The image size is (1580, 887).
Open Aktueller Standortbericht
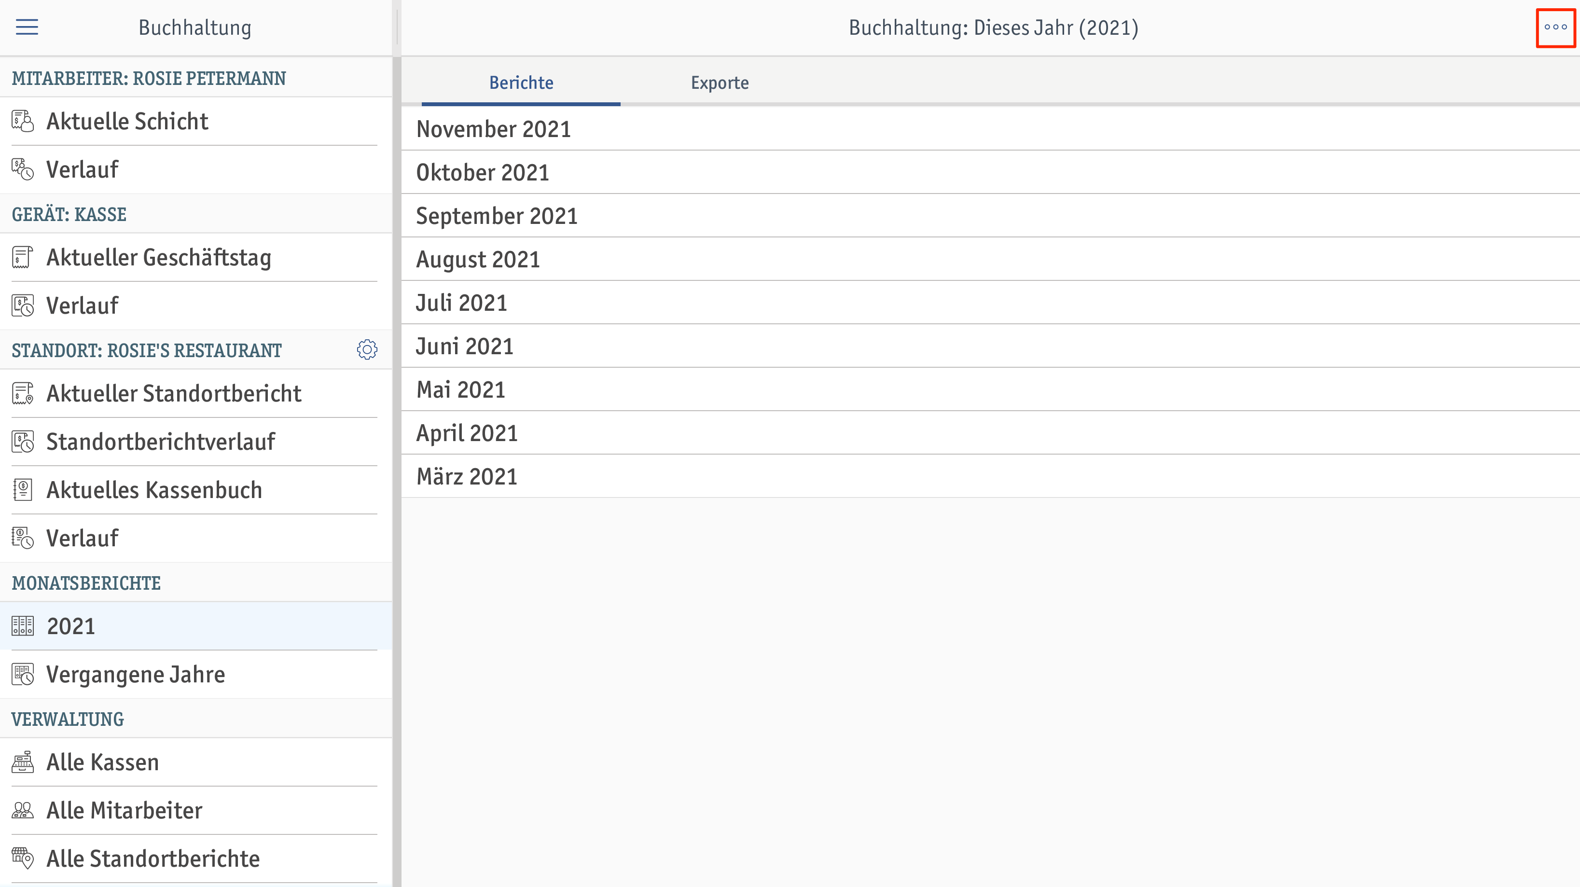pos(195,393)
